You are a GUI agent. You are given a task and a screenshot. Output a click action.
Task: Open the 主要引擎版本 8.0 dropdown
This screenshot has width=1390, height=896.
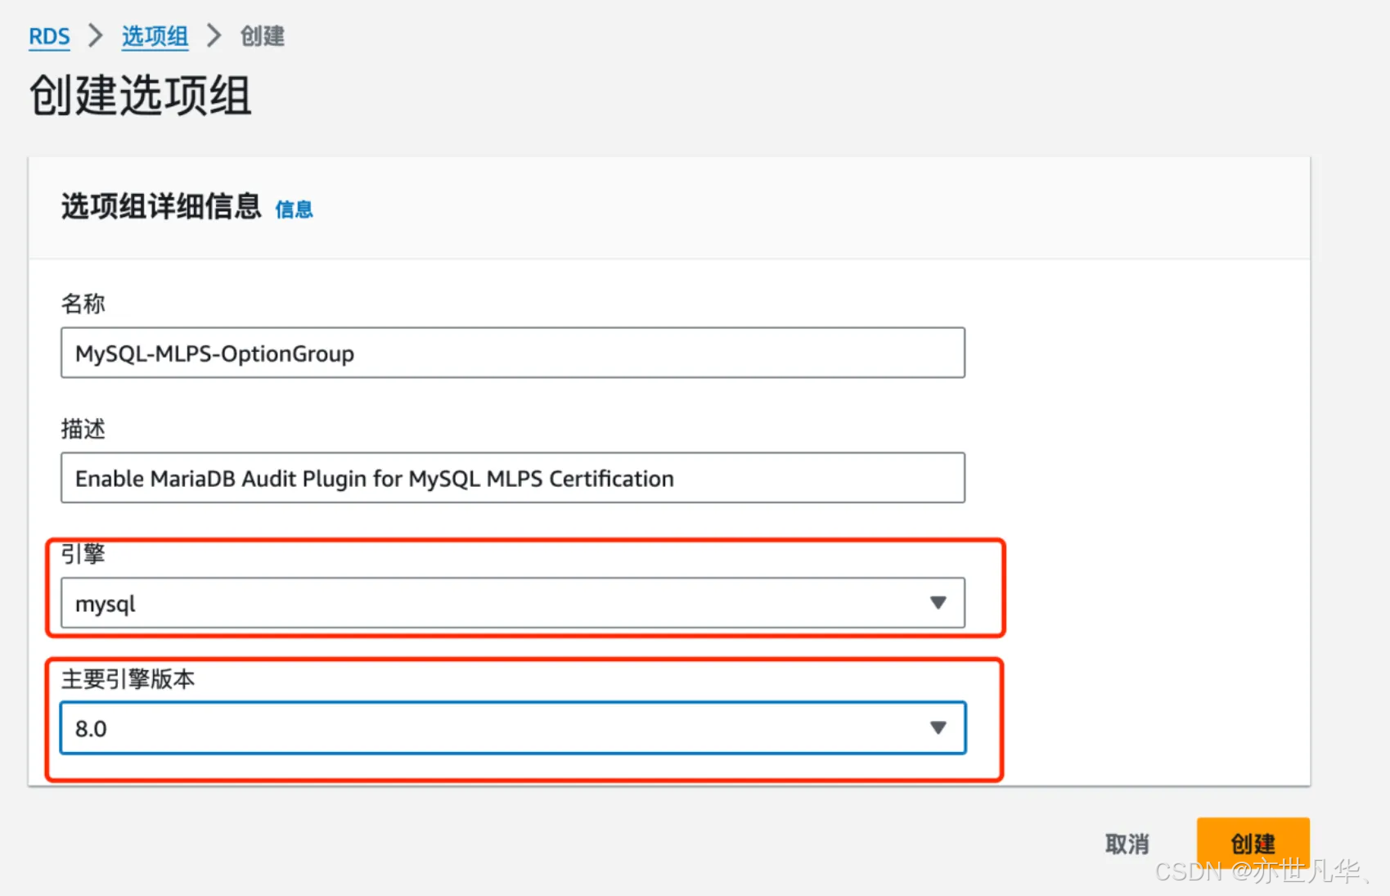coord(513,727)
